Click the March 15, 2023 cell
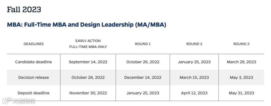 pos(194,77)
